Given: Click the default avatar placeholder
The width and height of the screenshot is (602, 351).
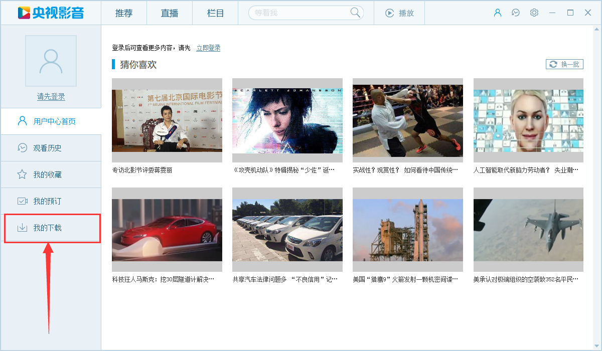Looking at the screenshot, I should 51,61.
